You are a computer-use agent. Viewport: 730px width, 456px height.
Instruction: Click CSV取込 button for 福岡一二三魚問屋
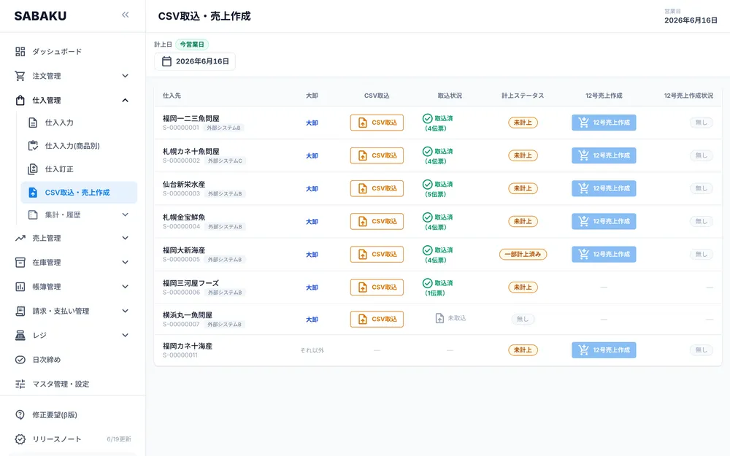pyautogui.click(x=377, y=123)
